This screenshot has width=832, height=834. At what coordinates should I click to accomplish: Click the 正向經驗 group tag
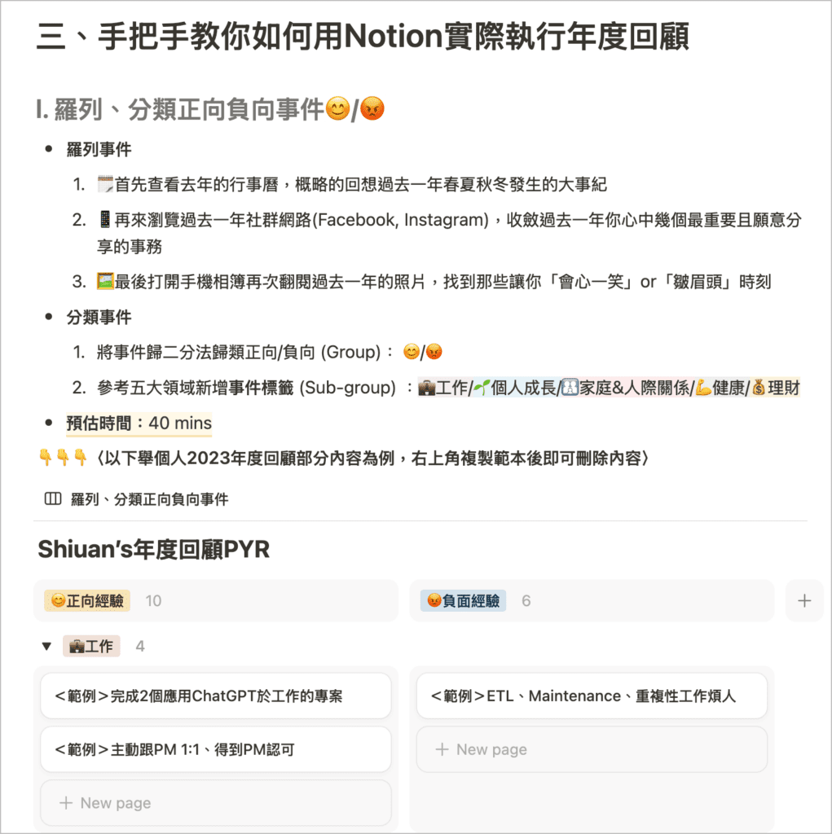87,601
